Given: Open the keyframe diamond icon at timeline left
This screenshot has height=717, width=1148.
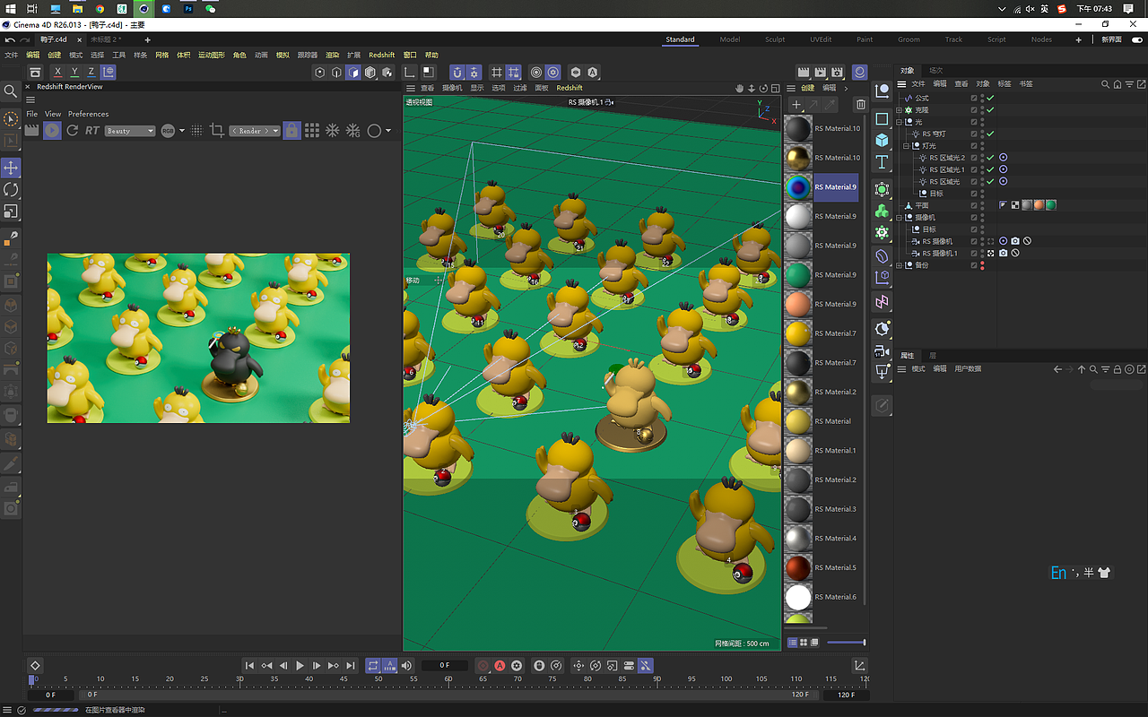Looking at the screenshot, I should coord(35,665).
